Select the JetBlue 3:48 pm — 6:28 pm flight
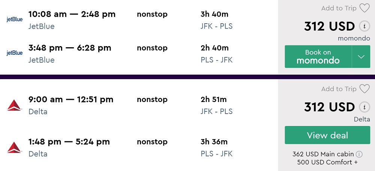The height and width of the screenshot is (171, 375). click(x=70, y=48)
